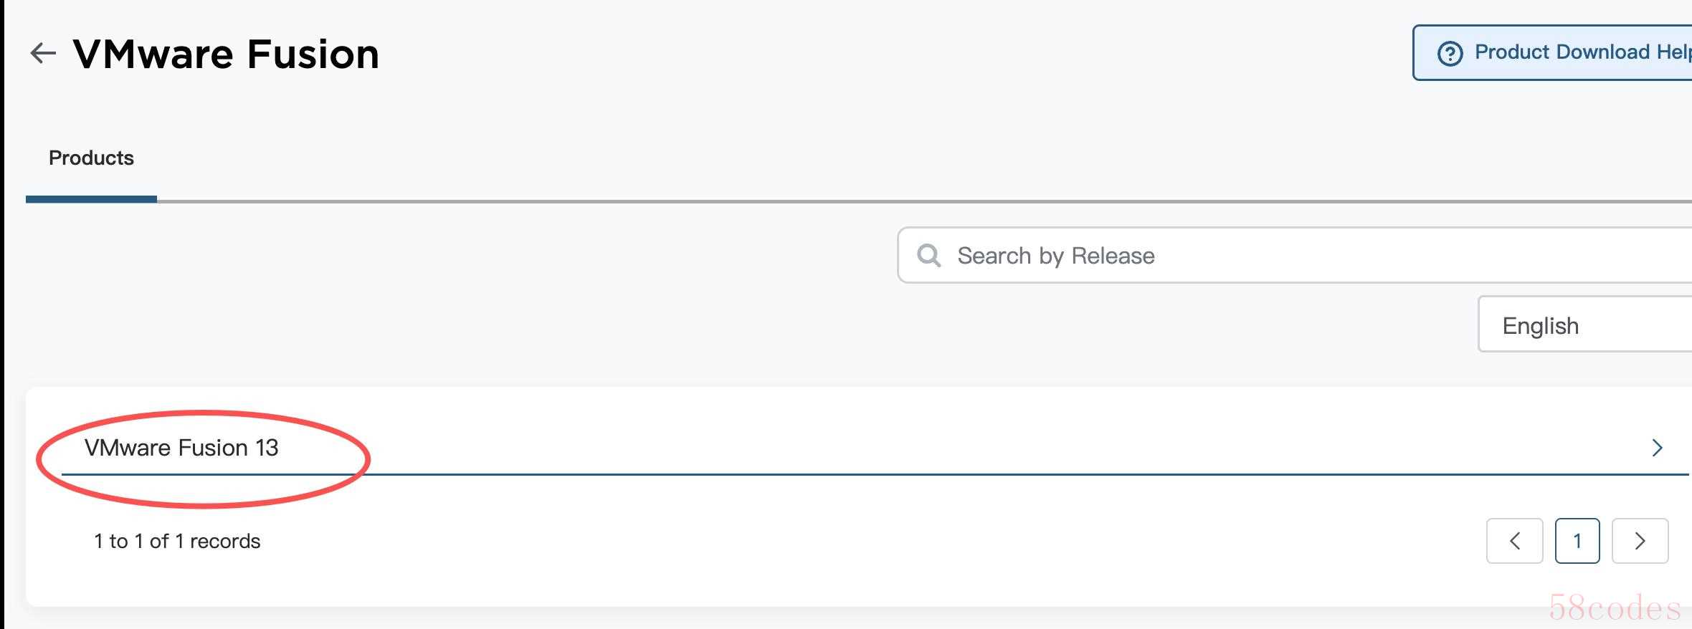Click the underline below VMware Fusion 13 row
The image size is (1692, 629).
click(875, 474)
